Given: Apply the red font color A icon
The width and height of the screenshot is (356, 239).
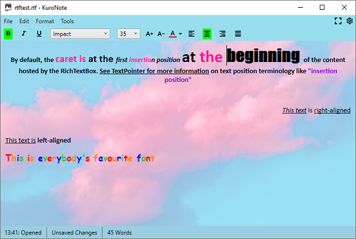Looking at the screenshot, I should pos(173,34).
